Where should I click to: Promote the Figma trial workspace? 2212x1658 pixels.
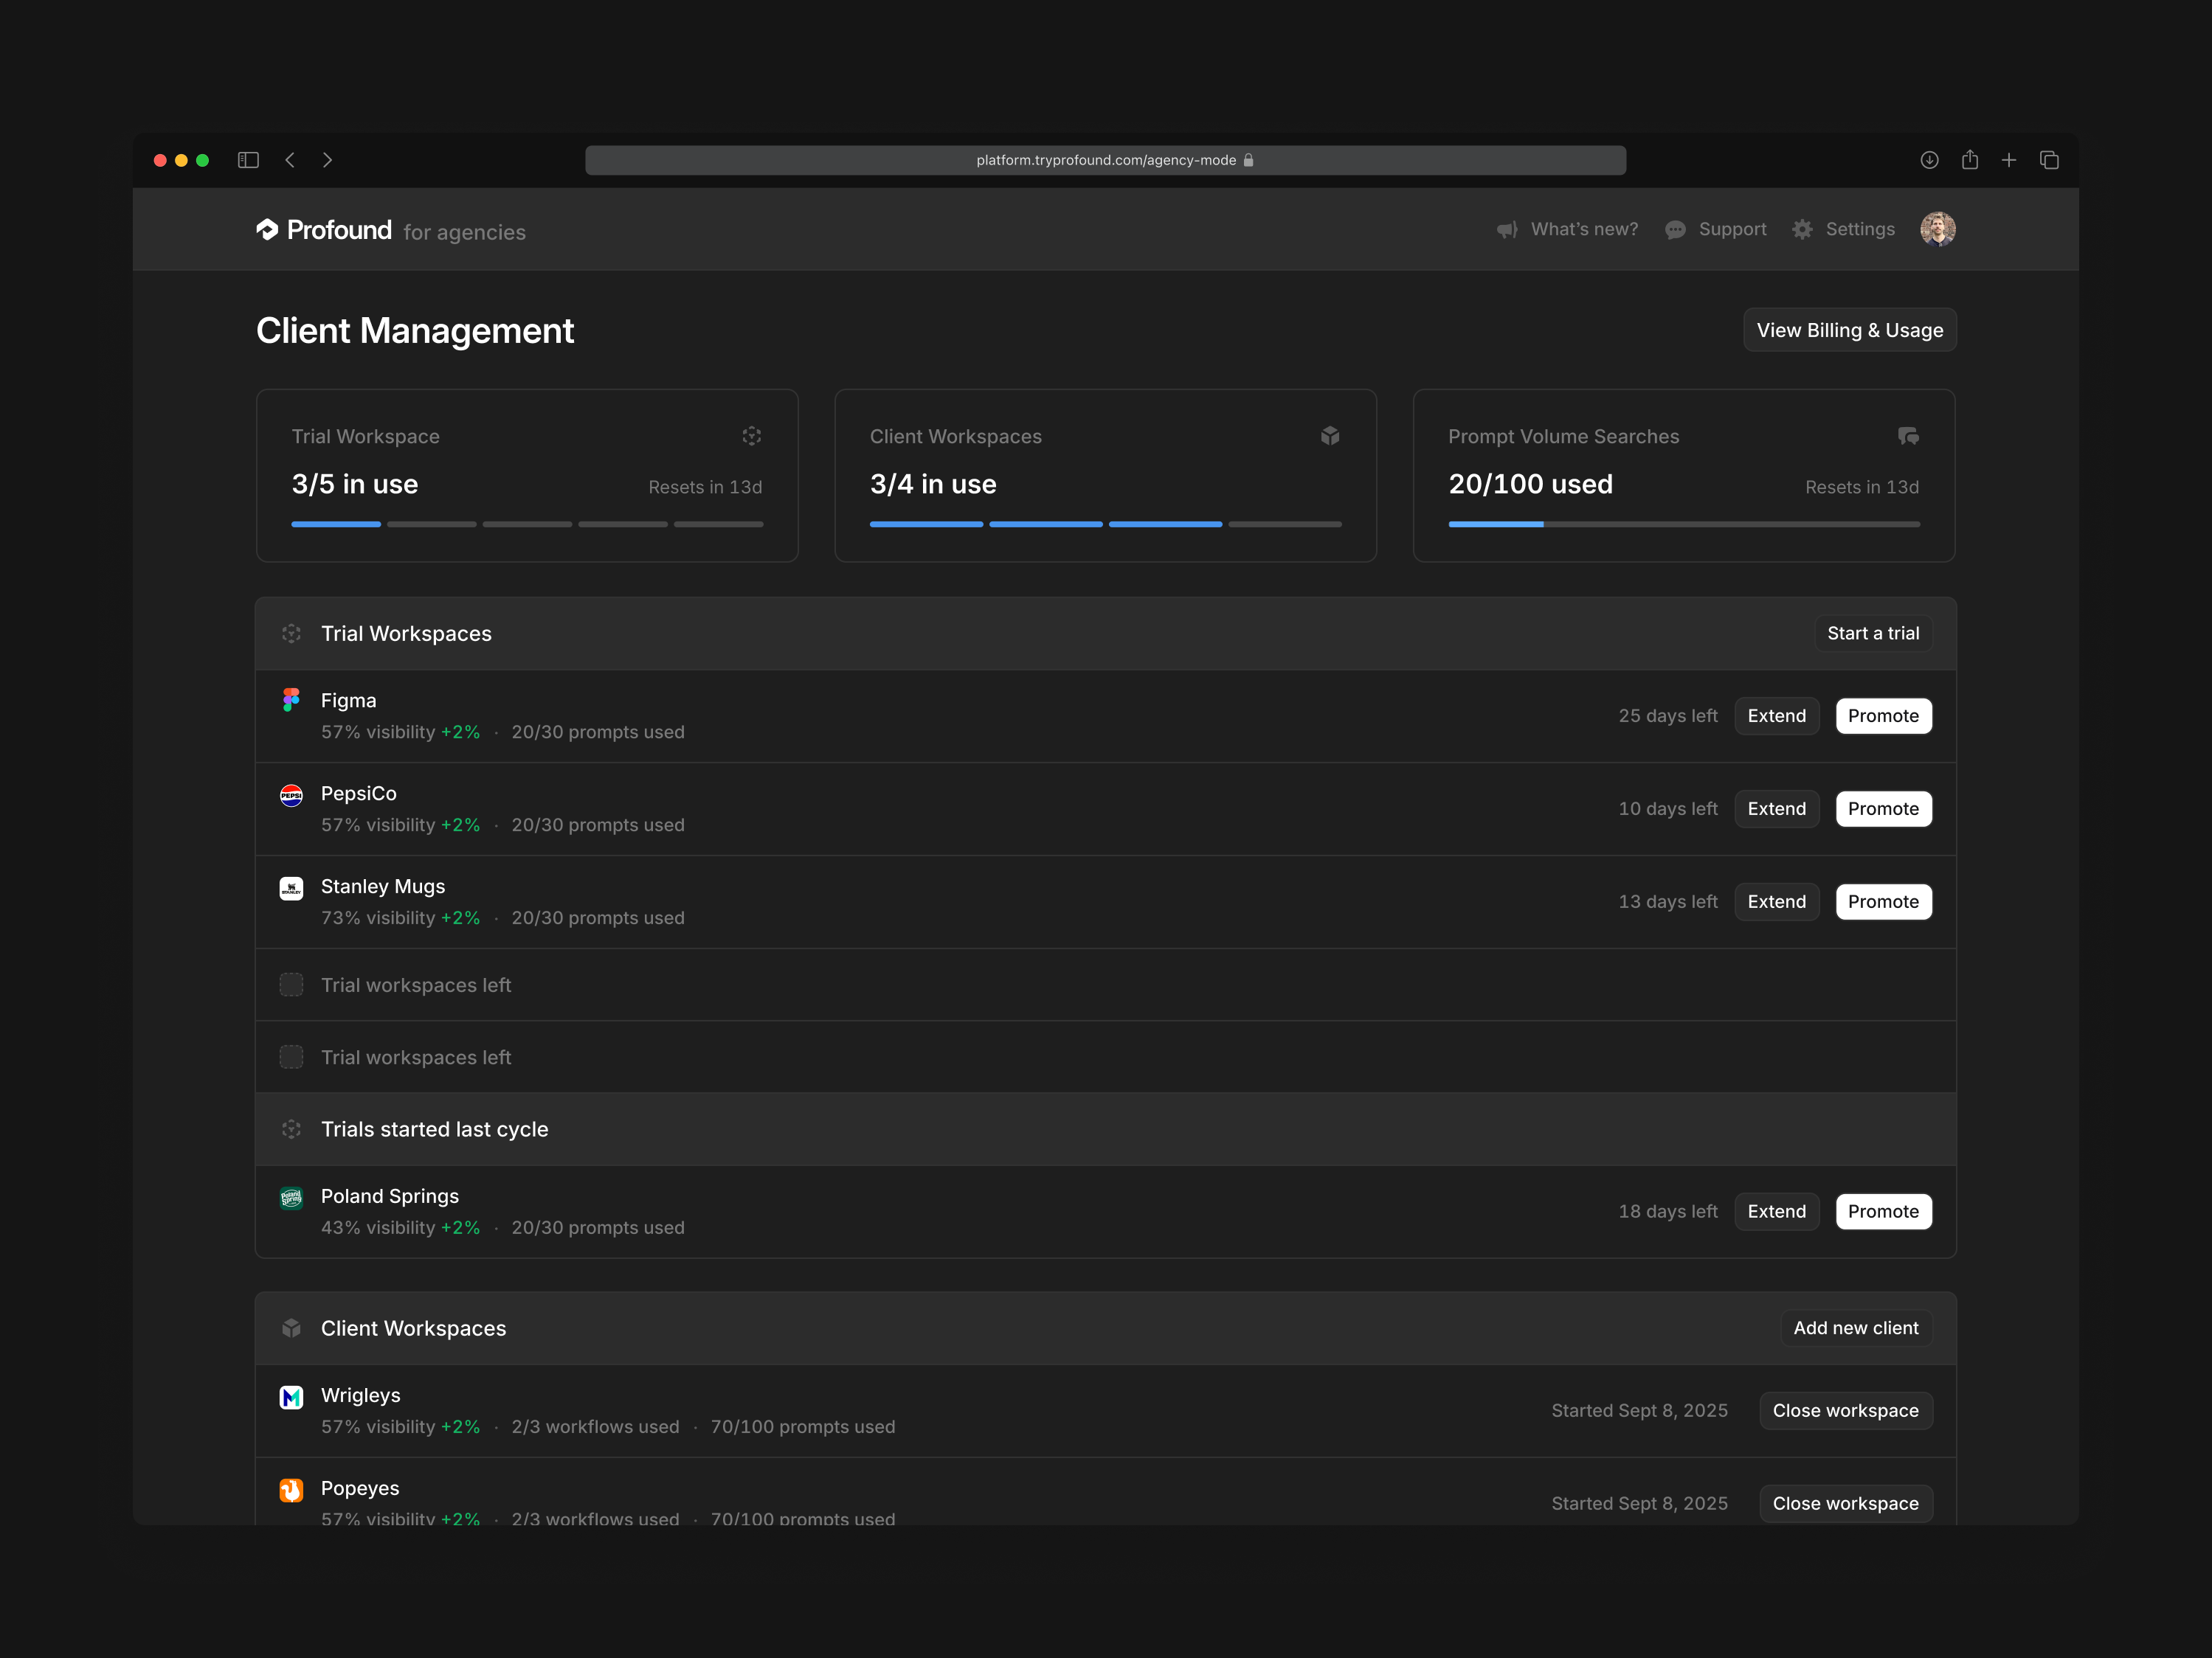(1882, 715)
